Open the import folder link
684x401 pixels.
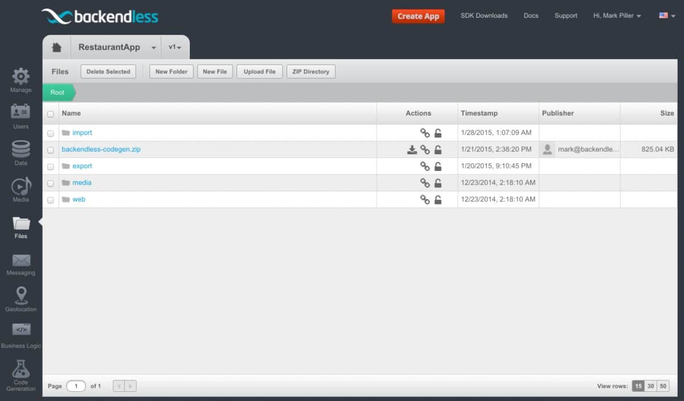(82, 133)
